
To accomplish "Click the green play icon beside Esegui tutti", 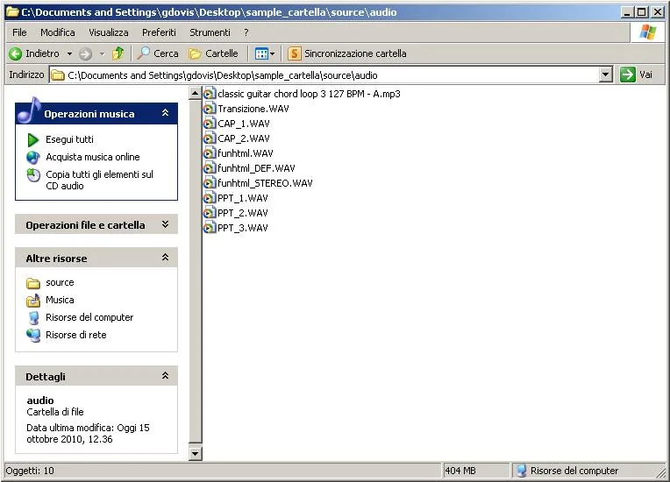I will pos(33,139).
